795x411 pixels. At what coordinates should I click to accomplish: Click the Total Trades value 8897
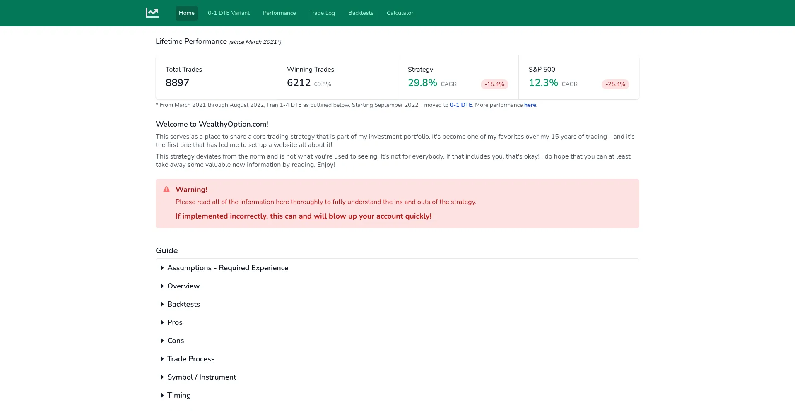click(x=177, y=83)
